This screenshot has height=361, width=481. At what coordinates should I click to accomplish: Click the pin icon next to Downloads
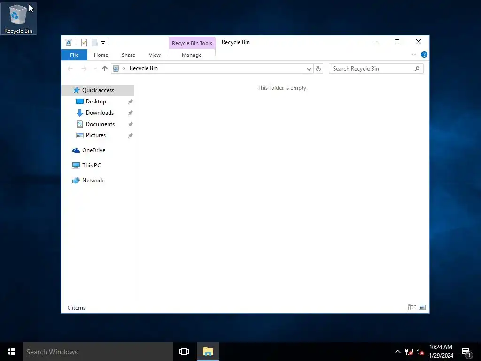(x=131, y=113)
